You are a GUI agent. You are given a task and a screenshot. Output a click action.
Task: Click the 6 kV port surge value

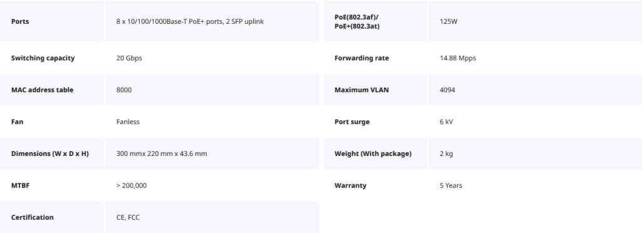click(446, 122)
